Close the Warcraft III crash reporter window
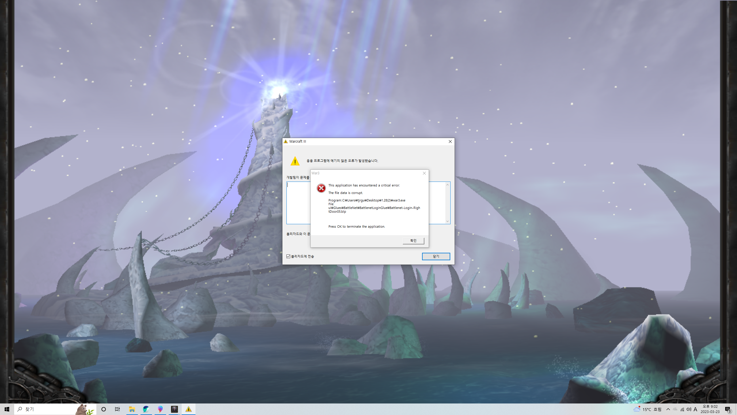This screenshot has width=737, height=415. [x=450, y=142]
